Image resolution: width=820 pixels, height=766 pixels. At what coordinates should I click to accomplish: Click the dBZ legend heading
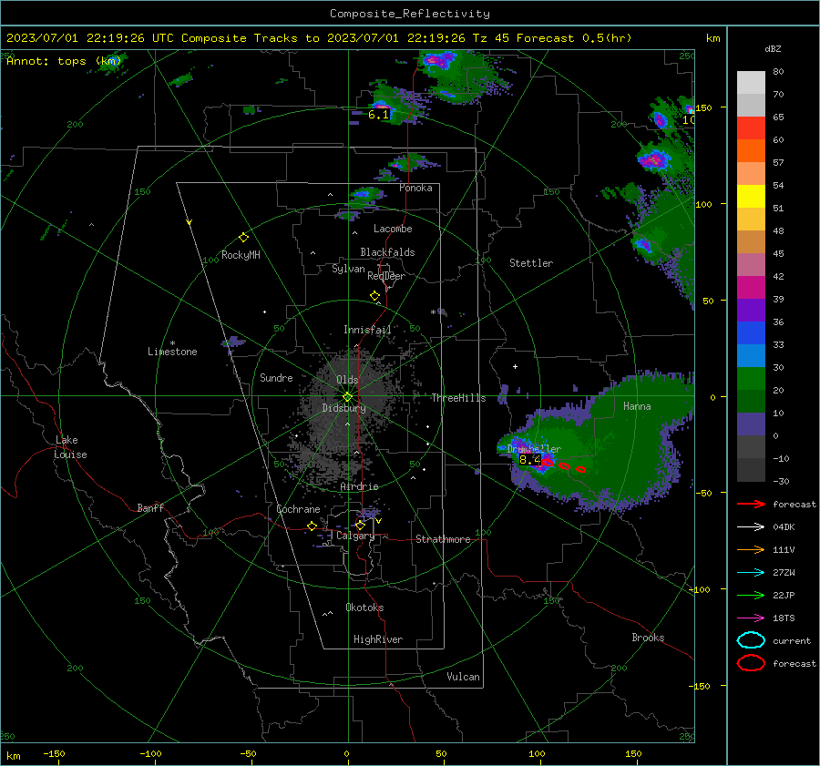773,48
